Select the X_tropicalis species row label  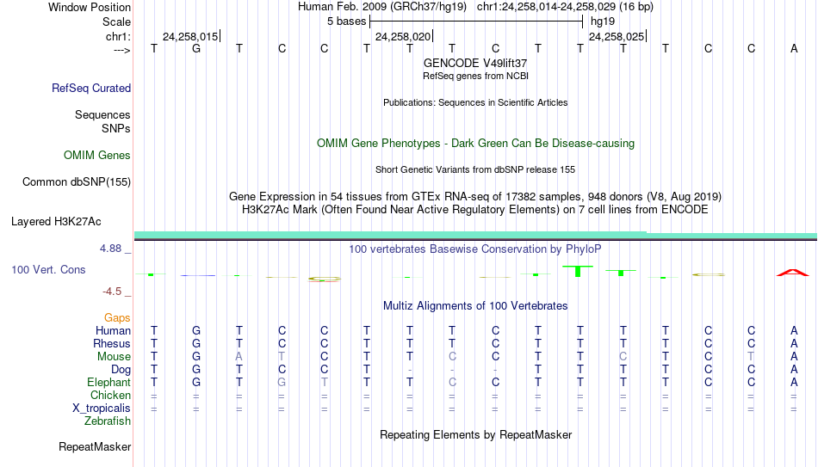click(102, 409)
